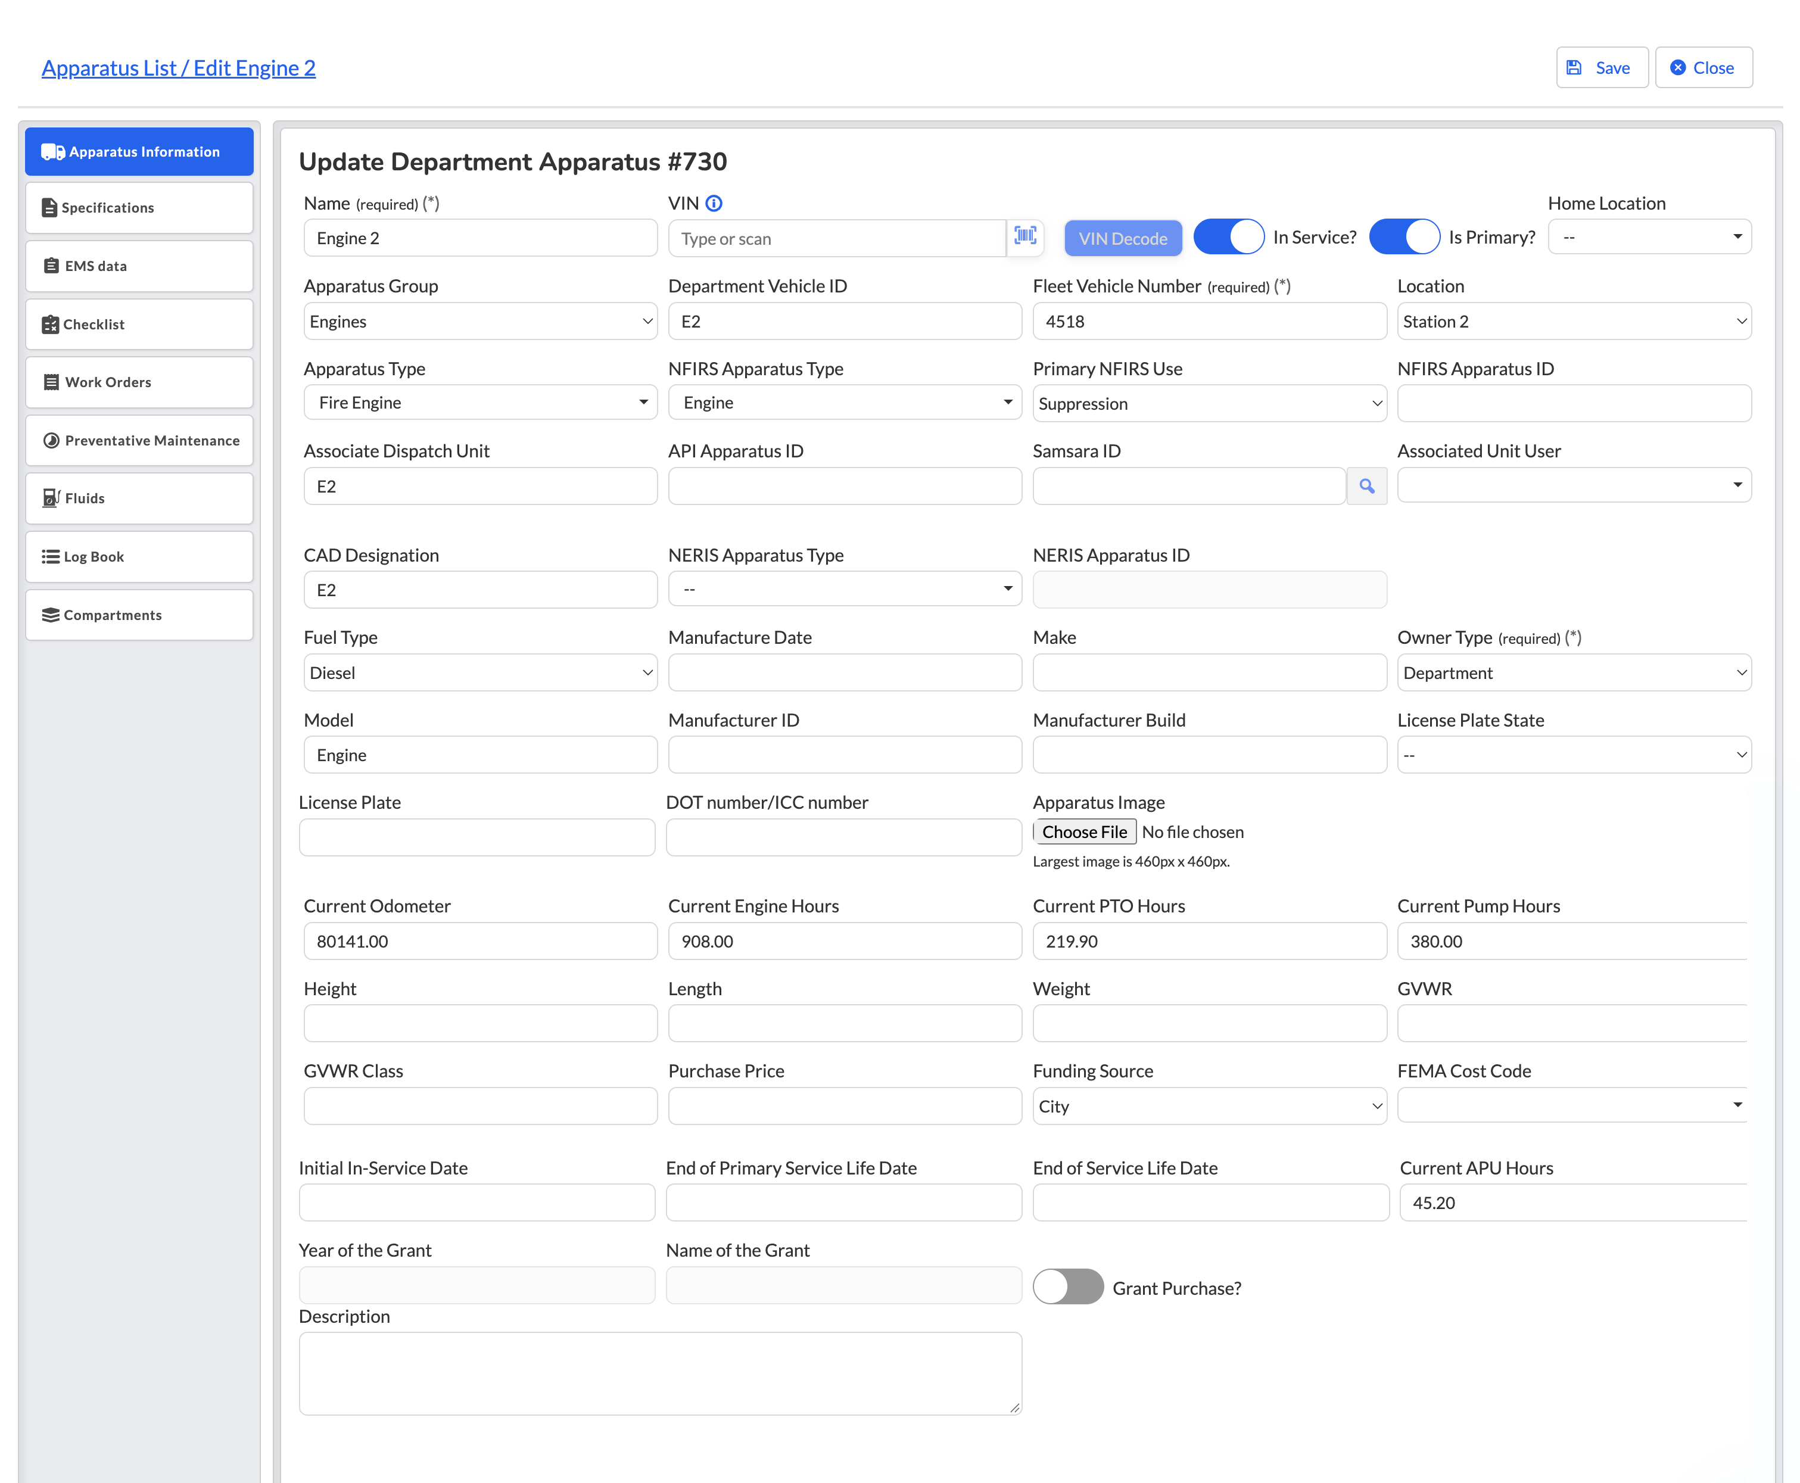Screen dimensions: 1800x1483
Task: Open the Apparatus Information tab
Action: 139,151
